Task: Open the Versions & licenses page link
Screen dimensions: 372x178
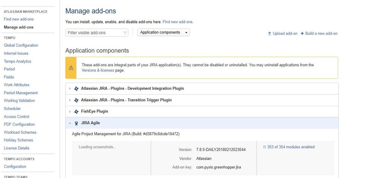Action: [x=98, y=70]
